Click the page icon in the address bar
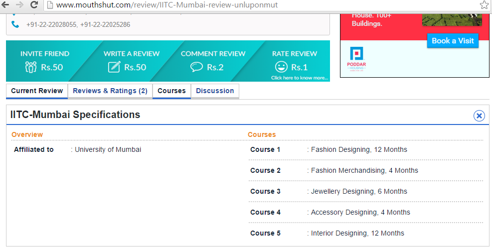This screenshot has height=247, width=492. coord(49,4)
